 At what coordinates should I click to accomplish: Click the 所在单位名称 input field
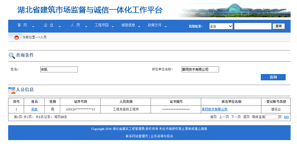(x=200, y=69)
